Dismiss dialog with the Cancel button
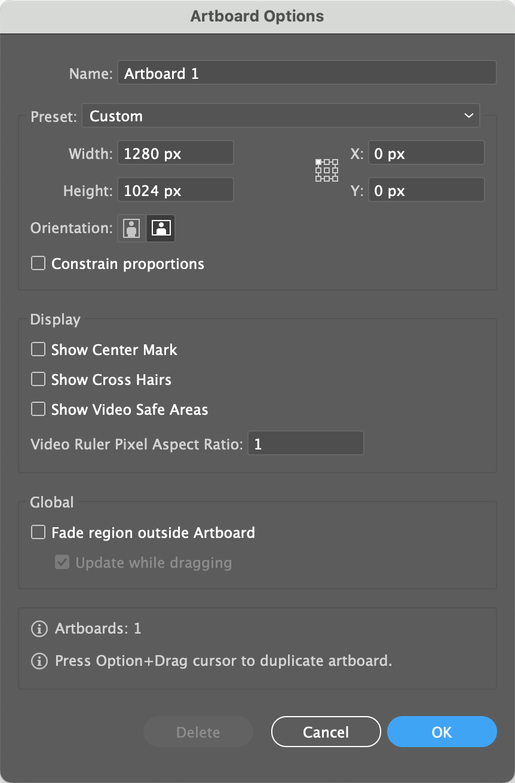 tap(326, 731)
